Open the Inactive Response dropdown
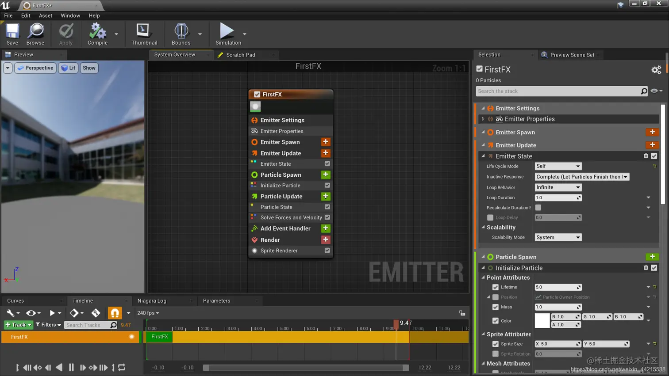 582,177
